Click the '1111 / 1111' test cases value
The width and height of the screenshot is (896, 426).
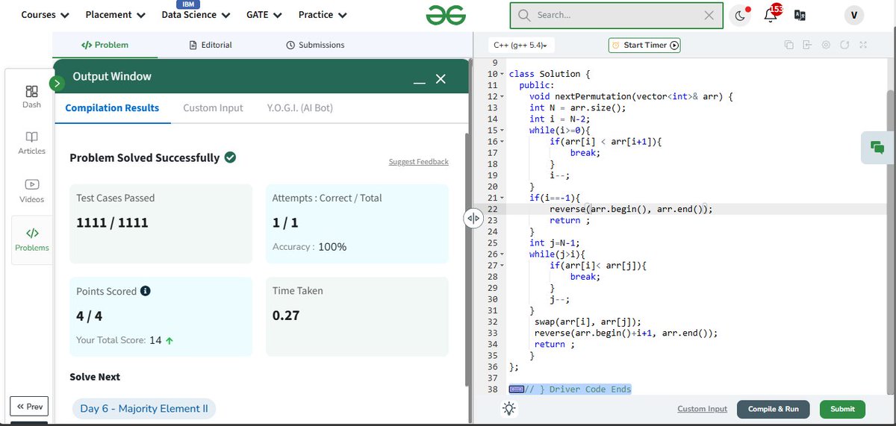pos(112,222)
